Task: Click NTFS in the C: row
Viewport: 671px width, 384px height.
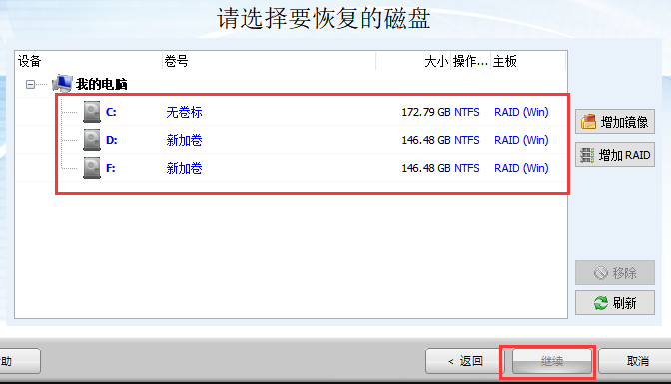Action: click(467, 112)
